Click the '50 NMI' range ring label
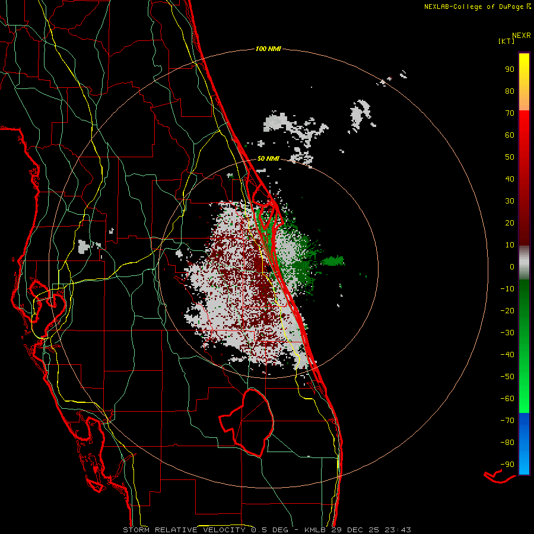Screen dimensions: 534x534 click(268, 158)
